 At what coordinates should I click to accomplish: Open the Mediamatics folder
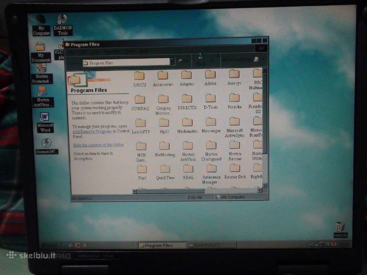(x=187, y=126)
